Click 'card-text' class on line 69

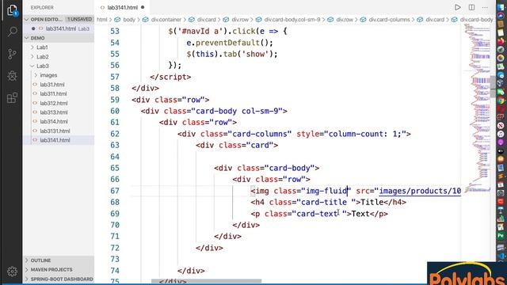(x=317, y=214)
